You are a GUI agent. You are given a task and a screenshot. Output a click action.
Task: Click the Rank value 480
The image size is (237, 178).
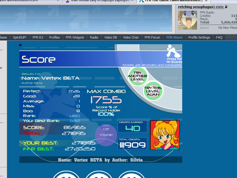point(75,116)
